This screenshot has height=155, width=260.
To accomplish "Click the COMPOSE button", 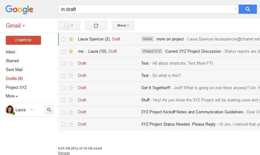I will [23, 40].
